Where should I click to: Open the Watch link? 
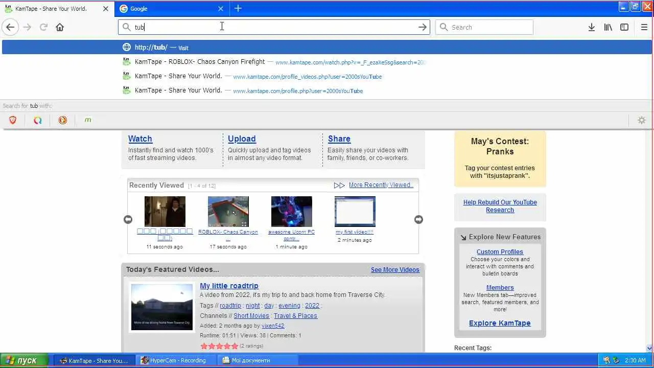140,139
